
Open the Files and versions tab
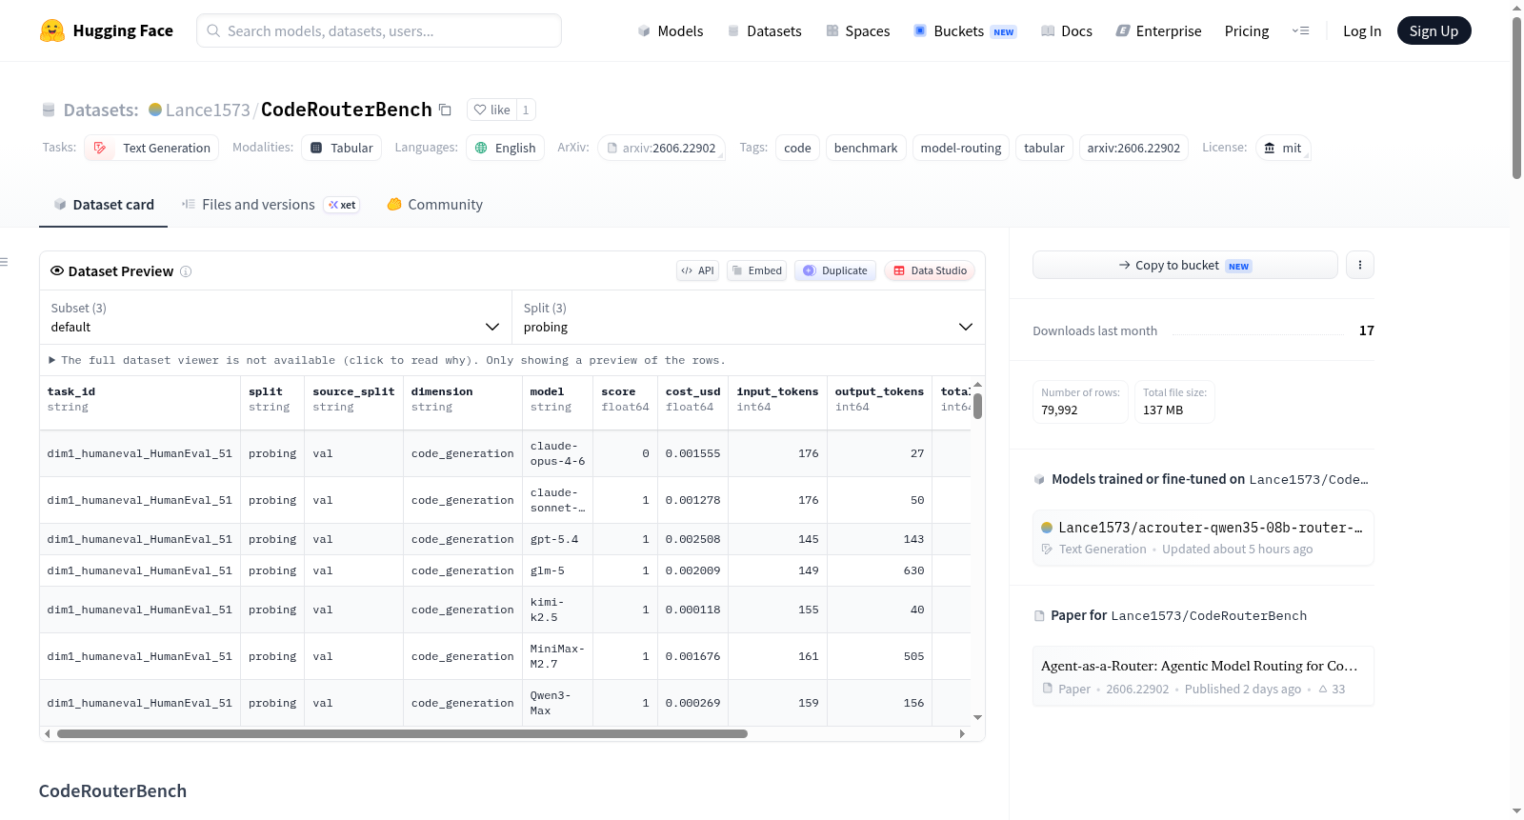click(x=271, y=205)
